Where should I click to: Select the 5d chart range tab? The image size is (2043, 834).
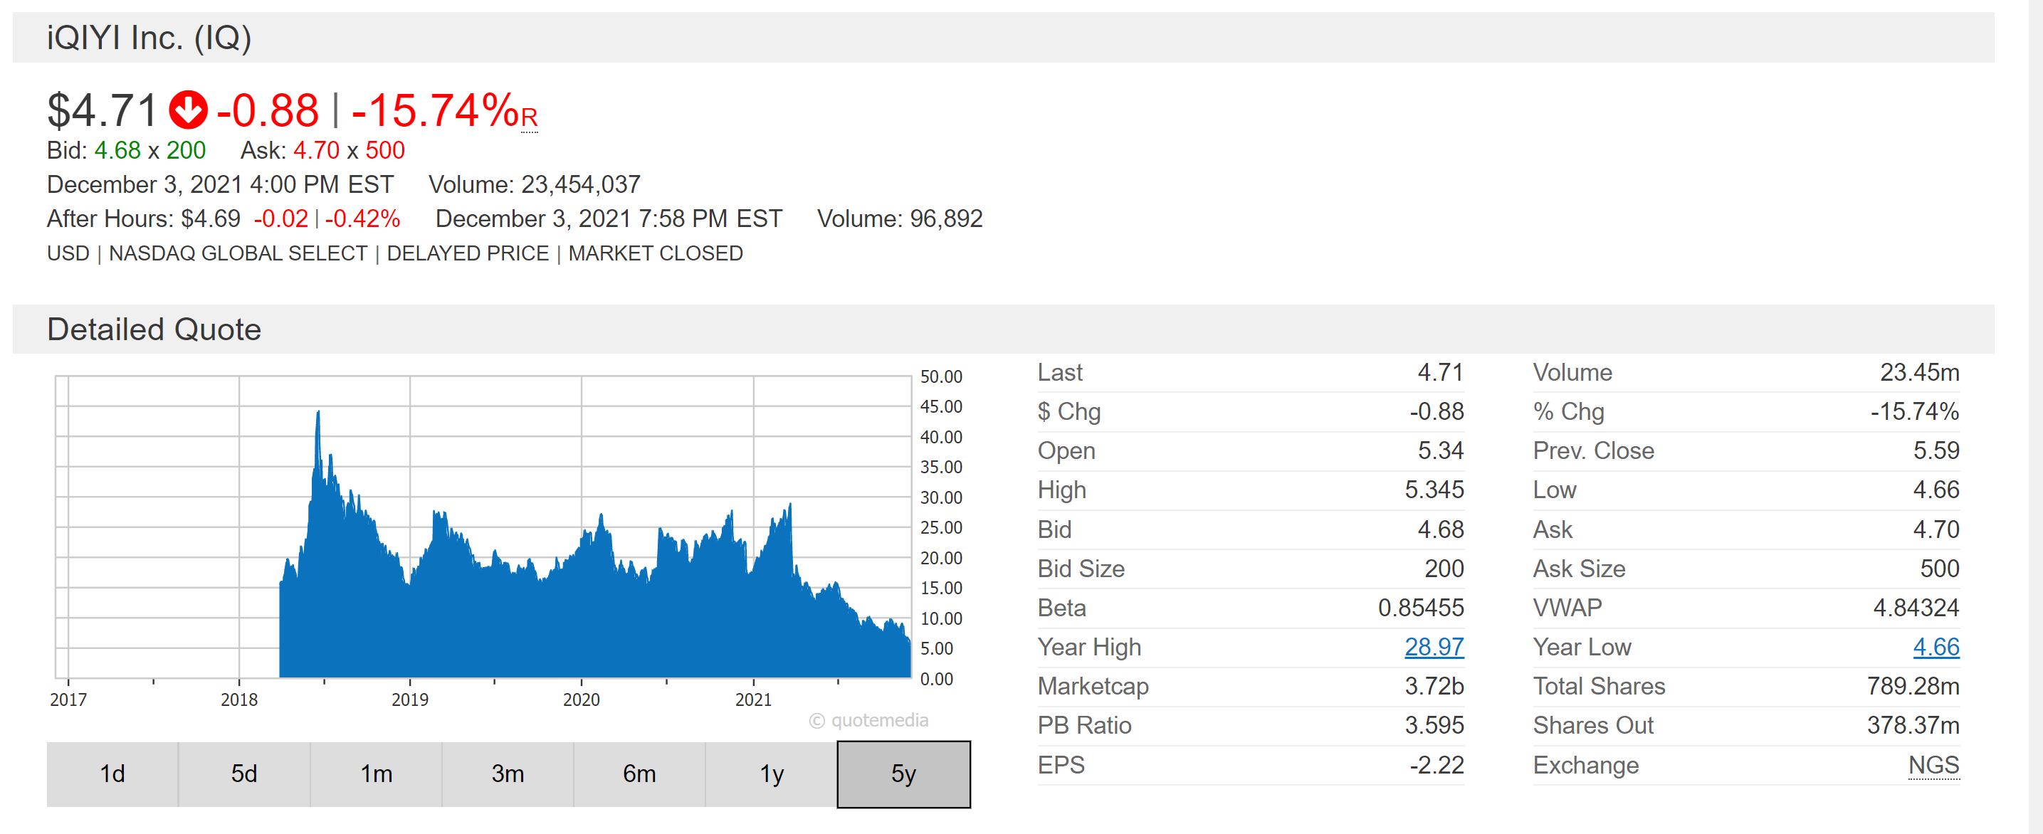243,774
